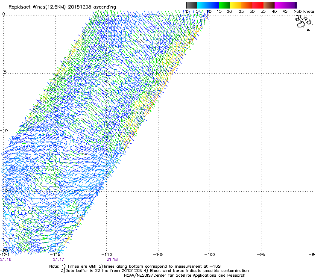This screenshot has height=278, width=316.
Task: Click the blue 5-15 knots color bar segment
Action: pyautogui.click(x=208, y=5)
